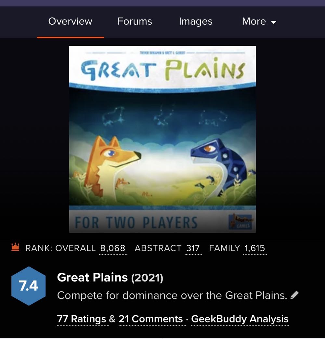The width and height of the screenshot is (325, 339).
Task: Click the blue 7.4 rating hexagon
Action: pyautogui.click(x=29, y=286)
